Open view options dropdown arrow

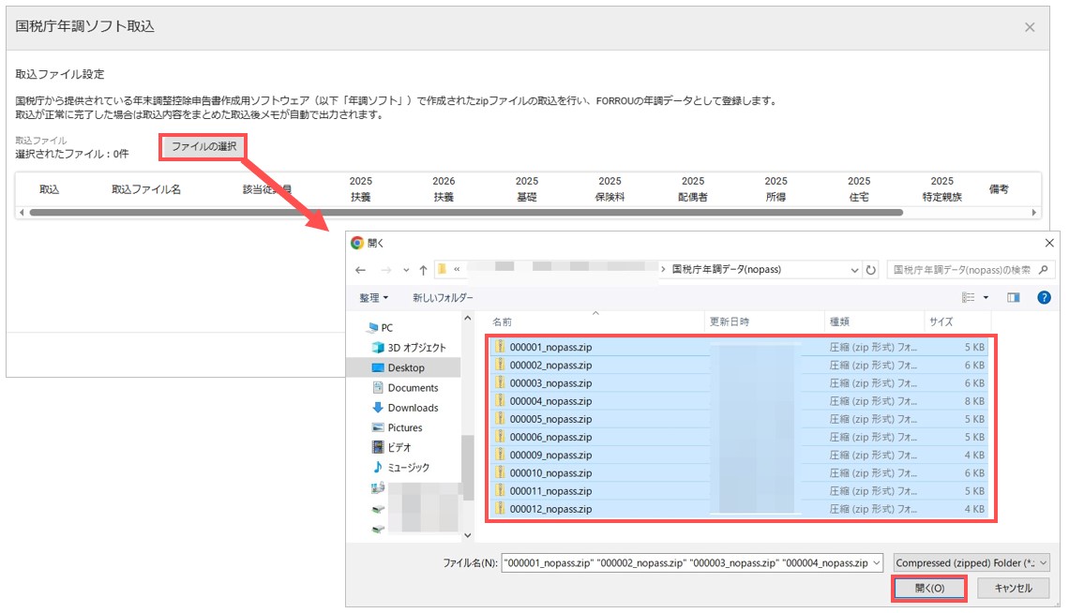coord(986,298)
